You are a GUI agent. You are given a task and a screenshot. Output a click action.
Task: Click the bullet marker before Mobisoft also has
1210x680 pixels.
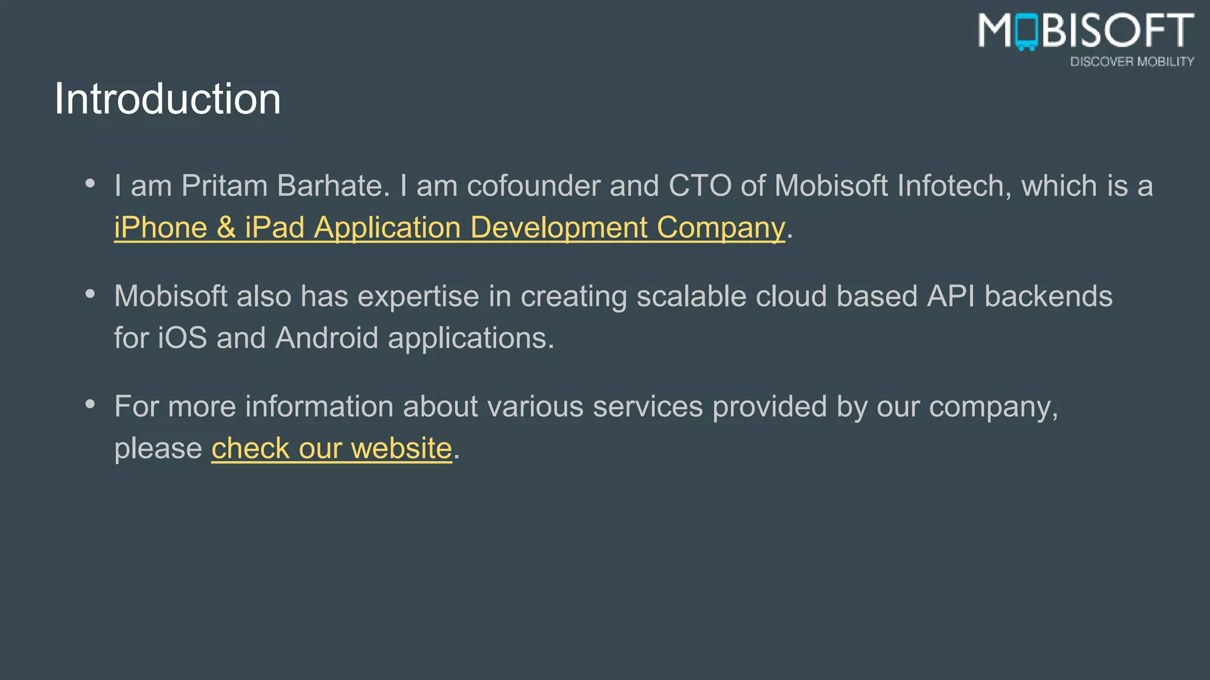90,294
